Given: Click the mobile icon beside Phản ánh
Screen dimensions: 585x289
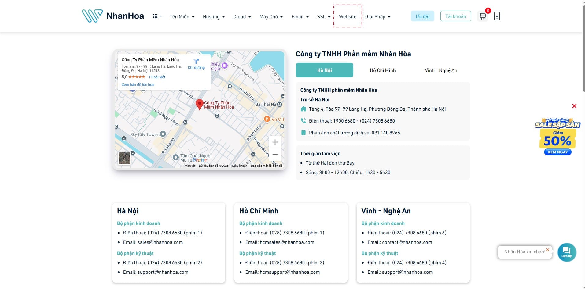Looking at the screenshot, I should [303, 133].
